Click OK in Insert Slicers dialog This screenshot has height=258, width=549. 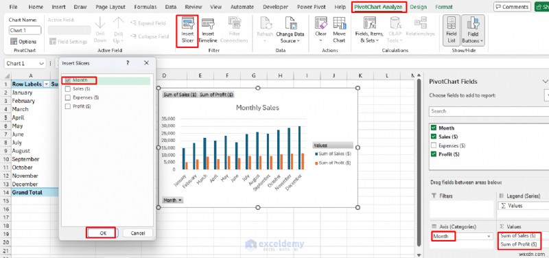click(102, 233)
